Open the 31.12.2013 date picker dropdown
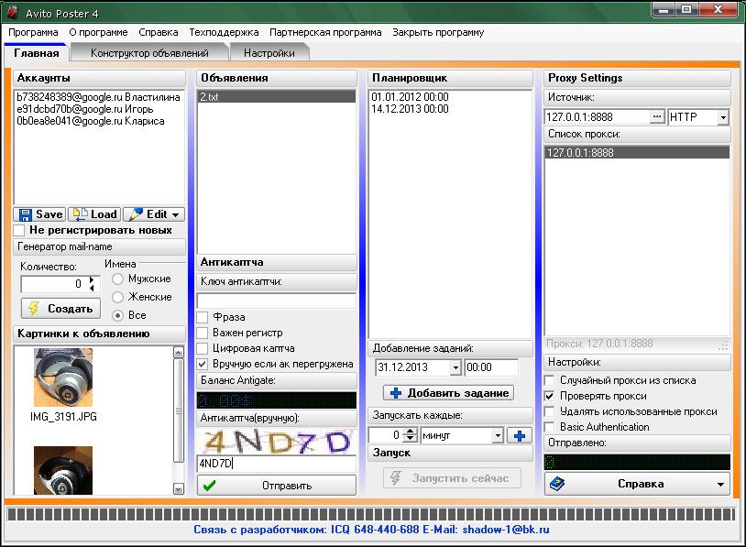 pyautogui.click(x=455, y=367)
